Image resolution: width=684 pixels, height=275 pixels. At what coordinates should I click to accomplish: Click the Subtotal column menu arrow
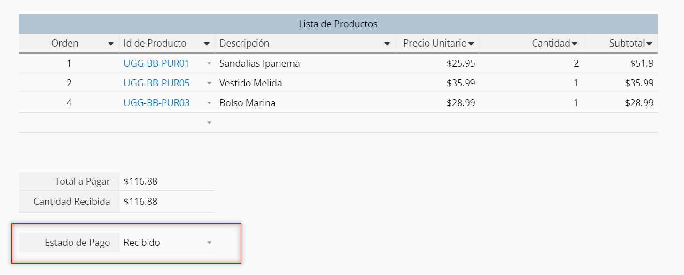click(649, 44)
